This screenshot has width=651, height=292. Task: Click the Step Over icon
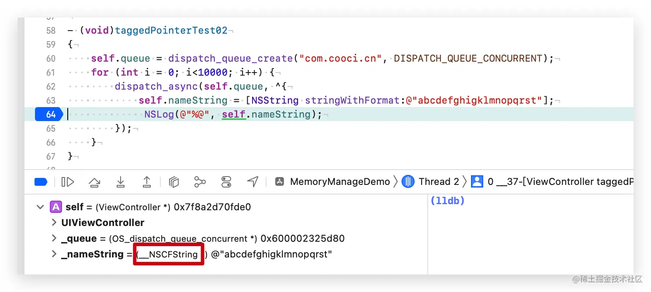[x=94, y=181]
